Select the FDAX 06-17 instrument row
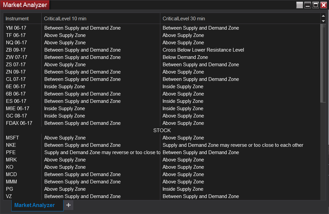The height and width of the screenshot is (214, 329). pos(19,123)
